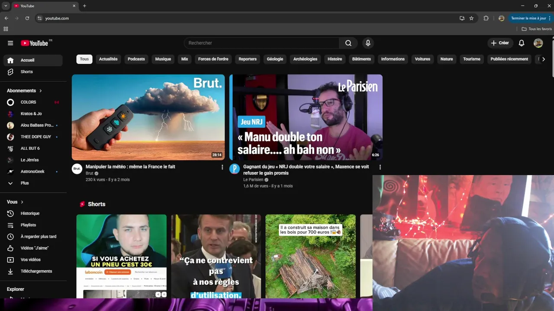Select the Publiées récemment chip
This screenshot has height=311, width=554.
click(x=509, y=59)
